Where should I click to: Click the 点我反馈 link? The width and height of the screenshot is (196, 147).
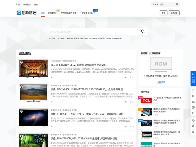(x=161, y=82)
